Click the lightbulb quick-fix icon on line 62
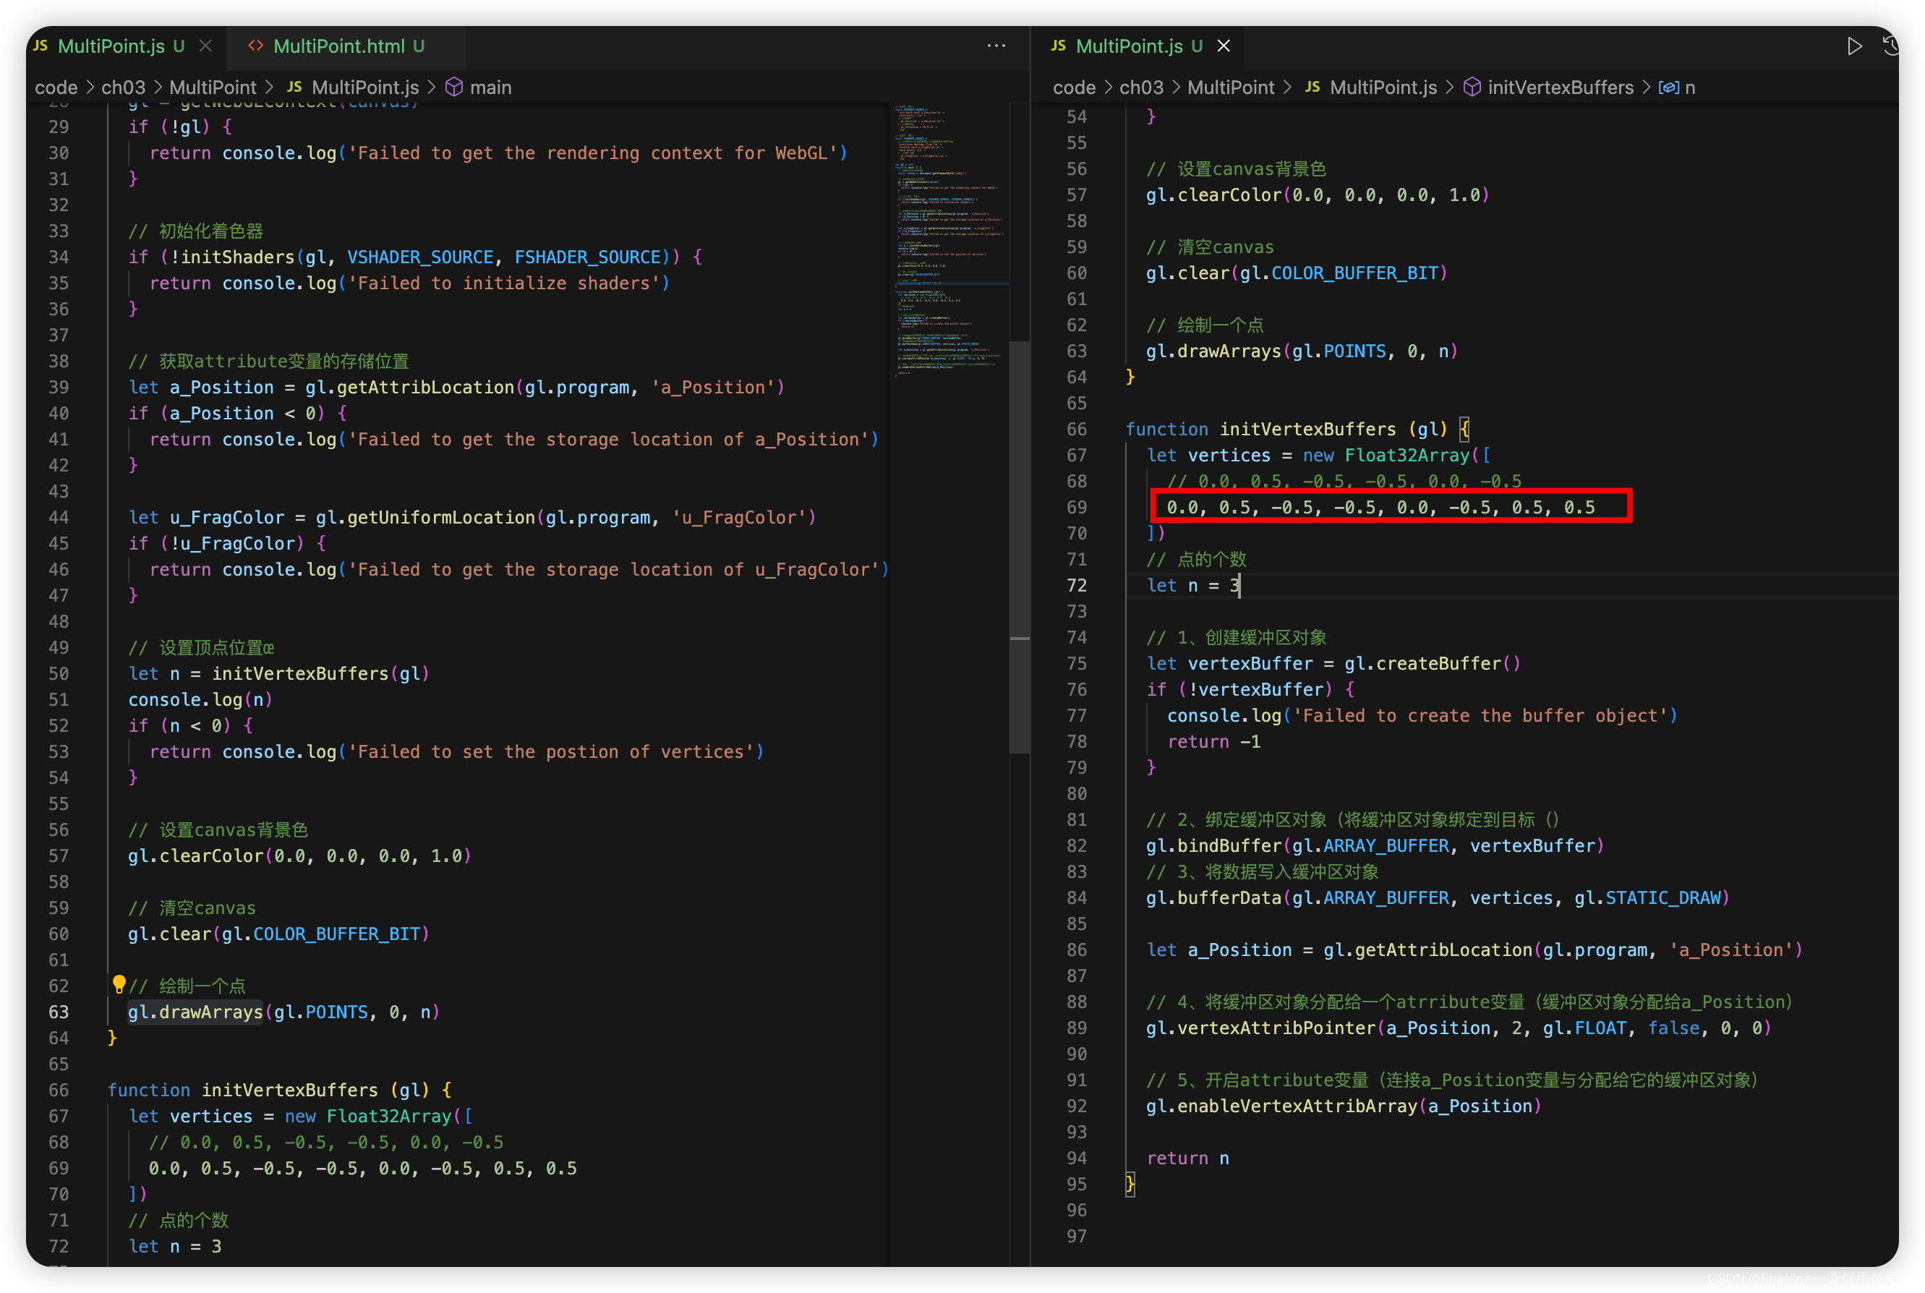 pos(119,983)
